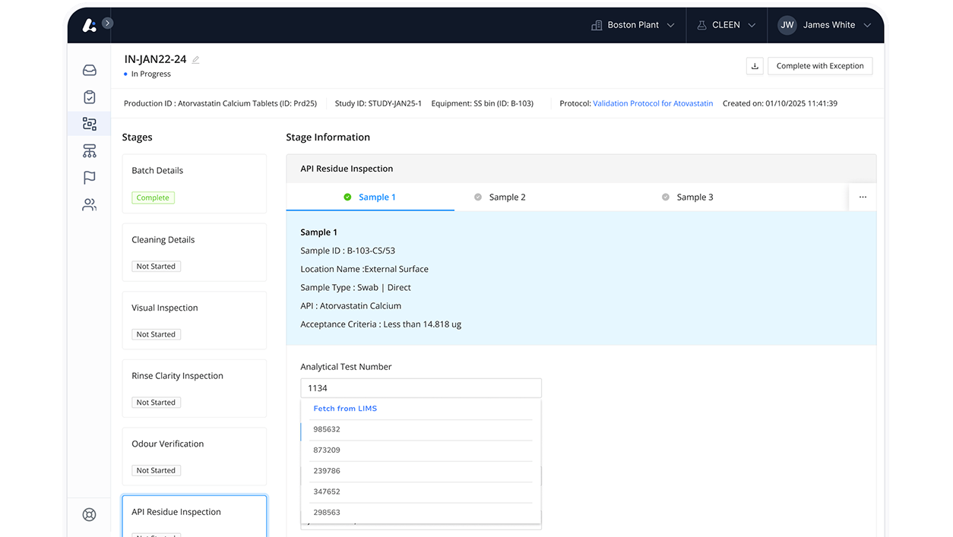This screenshot has width=953, height=537.
Task: Open the ellipsis menu beside sample tabs
Action: 862,197
